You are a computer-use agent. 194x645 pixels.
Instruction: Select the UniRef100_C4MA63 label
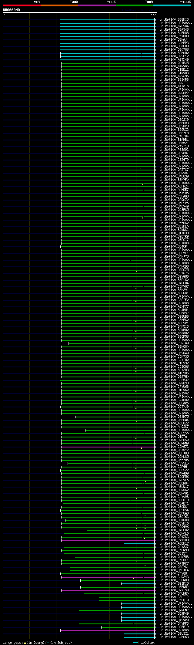pos(174,637)
